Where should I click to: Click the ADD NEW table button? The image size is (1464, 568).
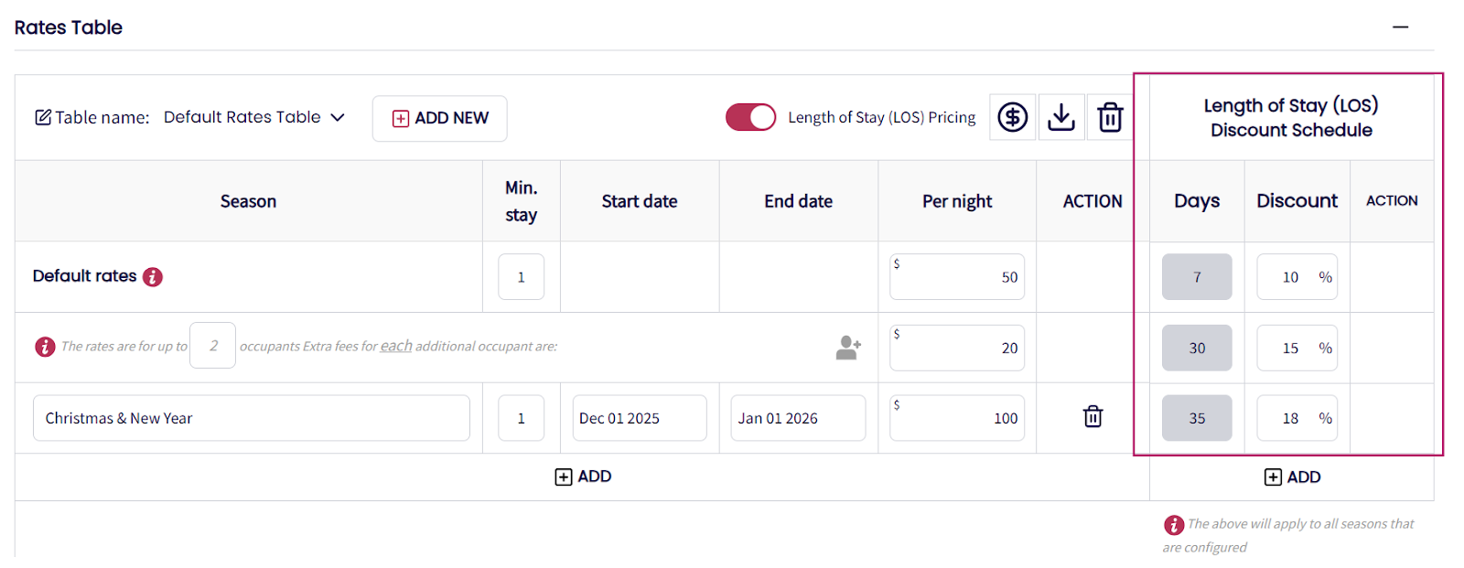point(439,118)
